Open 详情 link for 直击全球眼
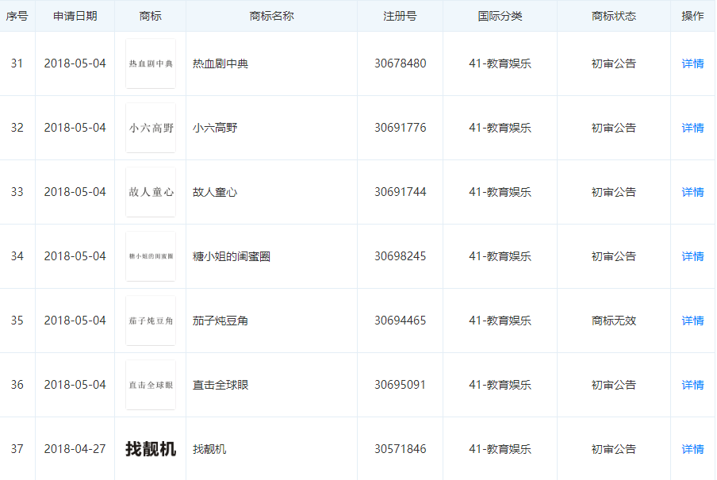Viewport: 717px width, 480px height. (x=692, y=385)
